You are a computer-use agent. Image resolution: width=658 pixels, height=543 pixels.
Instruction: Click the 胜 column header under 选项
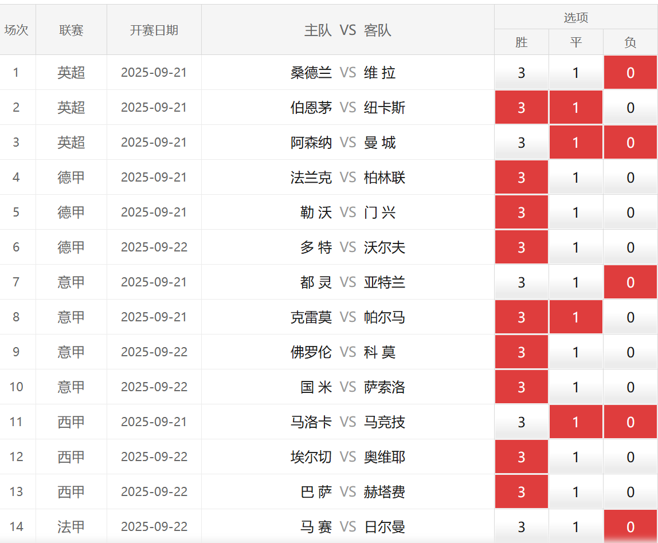point(521,42)
